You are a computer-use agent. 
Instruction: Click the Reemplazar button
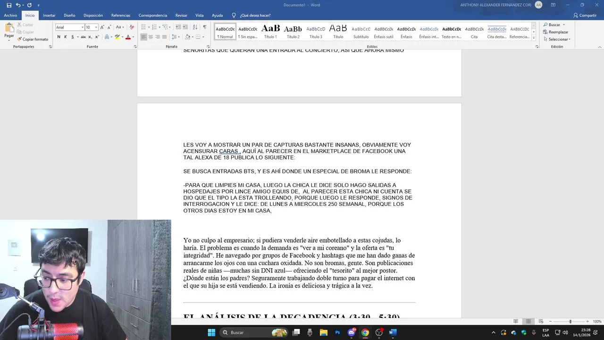(x=555, y=32)
